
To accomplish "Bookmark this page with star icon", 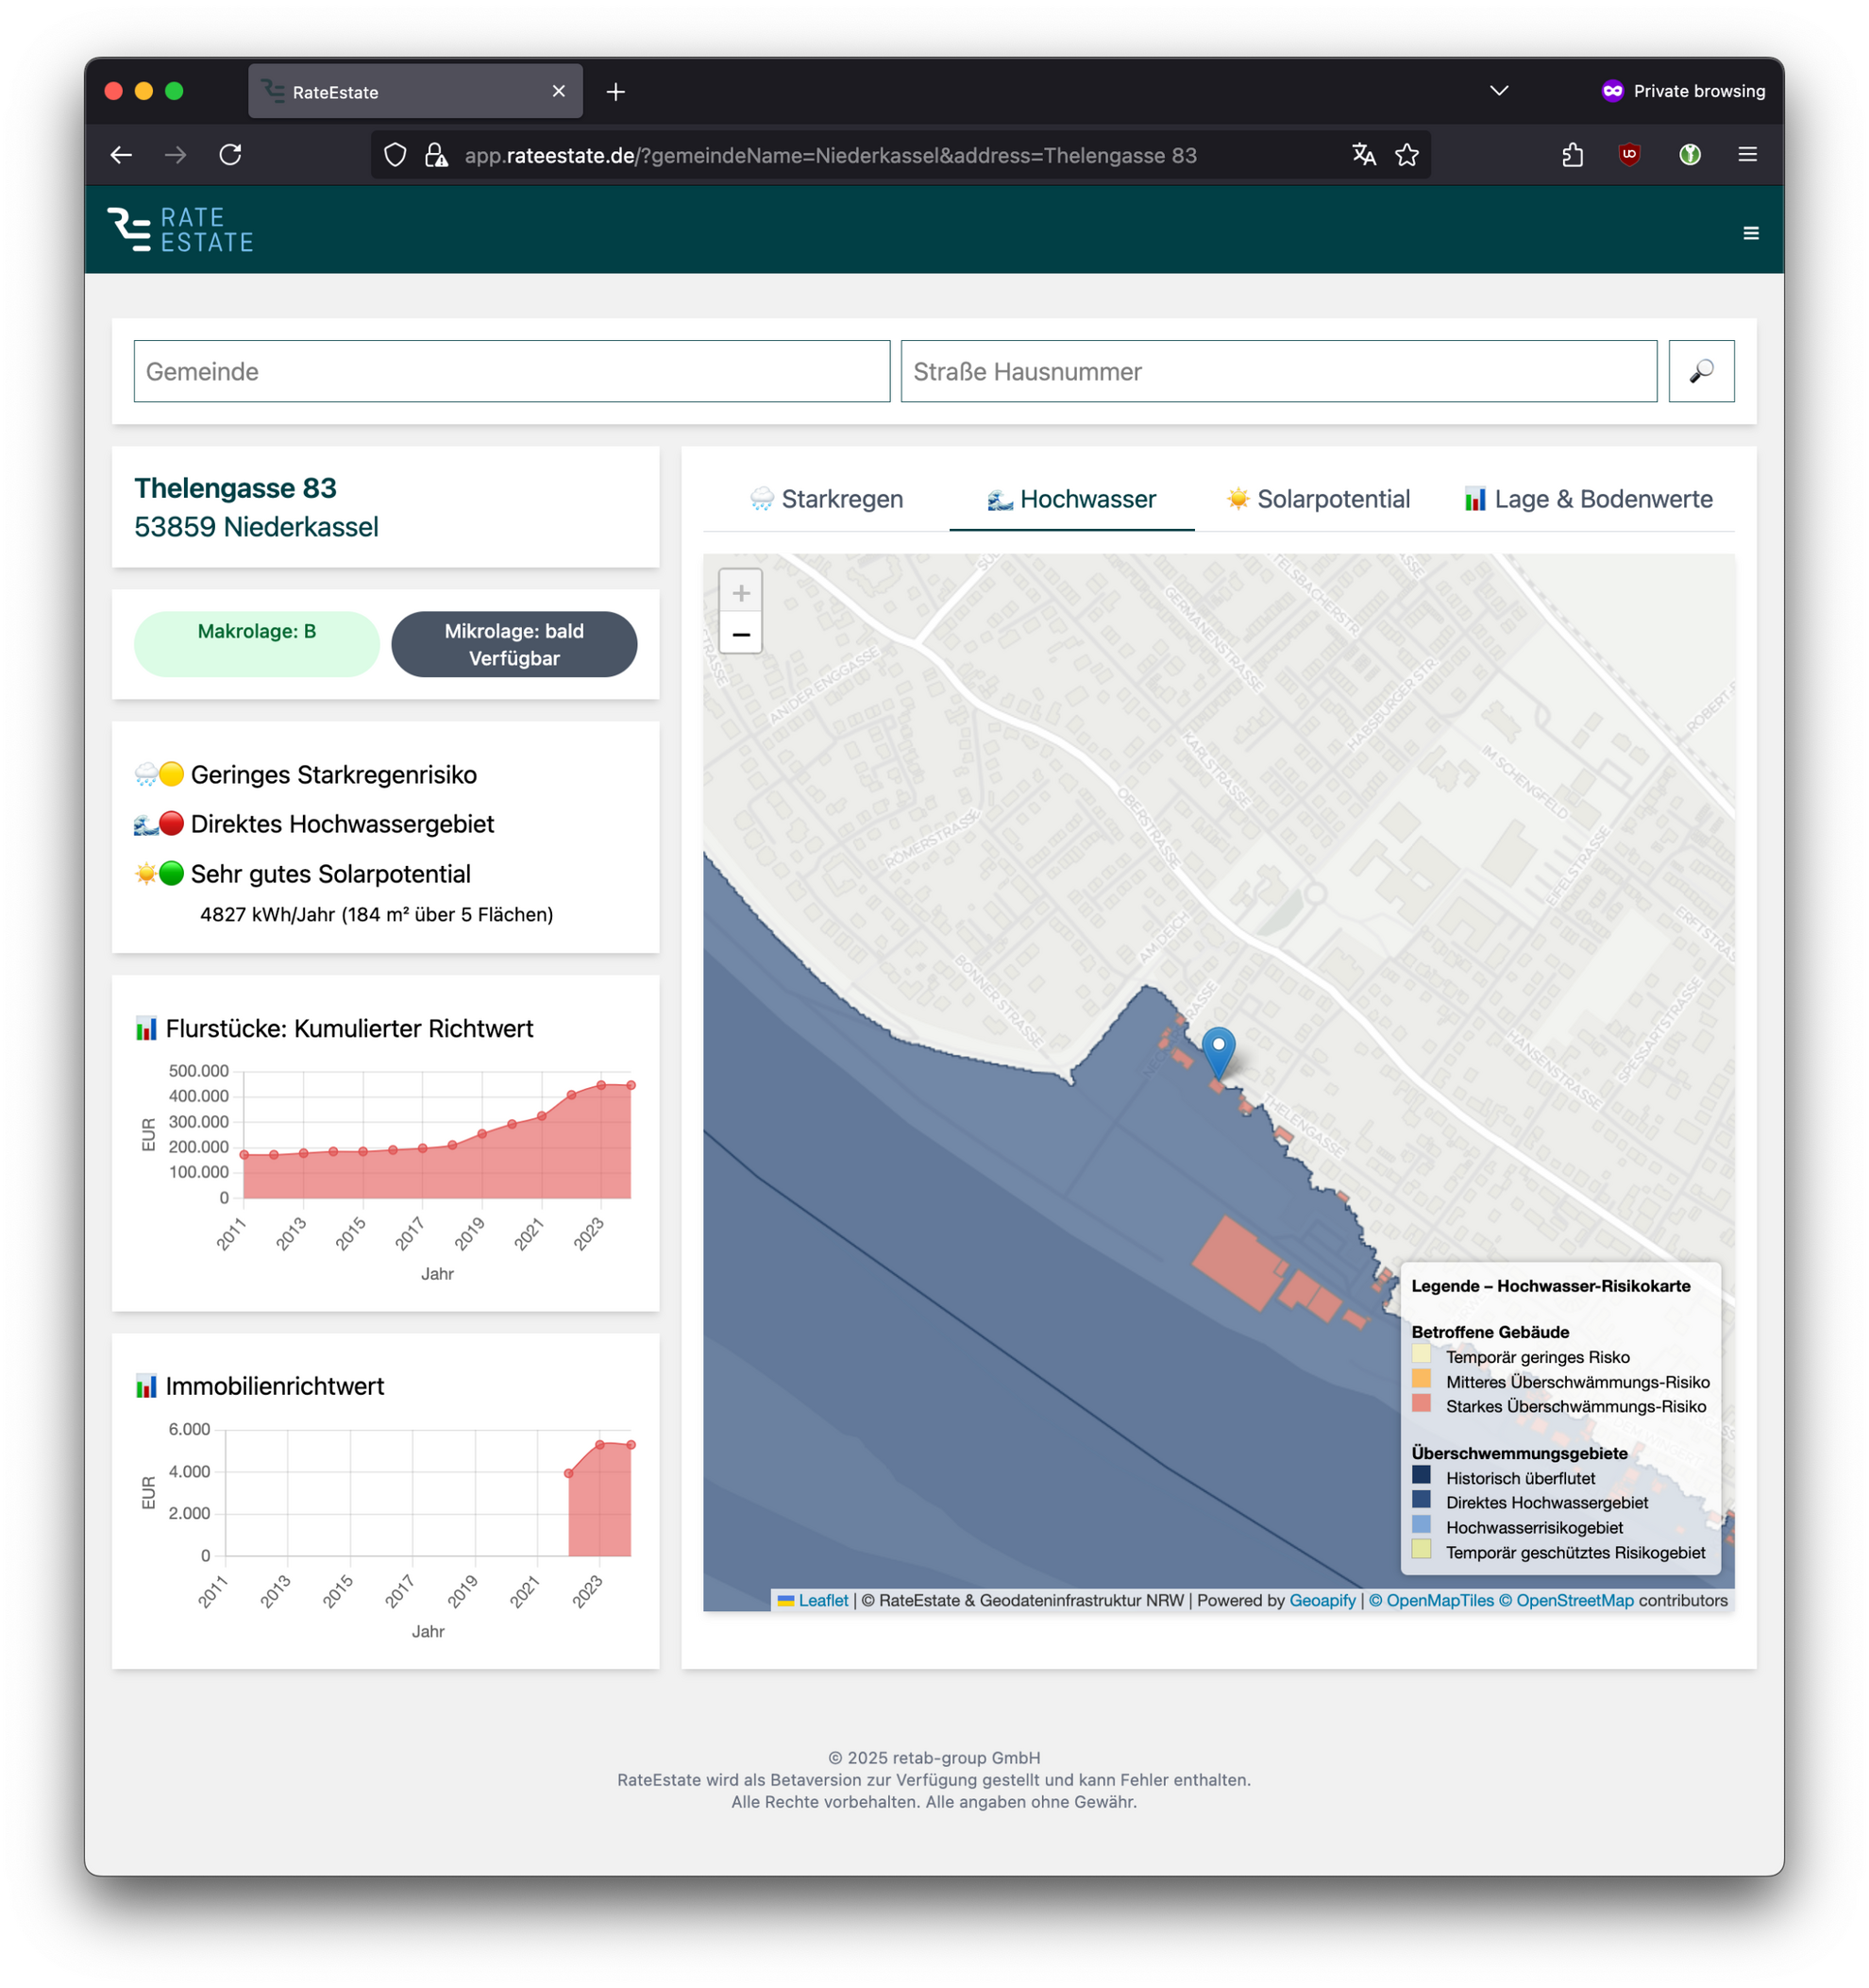I will click(x=1406, y=155).
